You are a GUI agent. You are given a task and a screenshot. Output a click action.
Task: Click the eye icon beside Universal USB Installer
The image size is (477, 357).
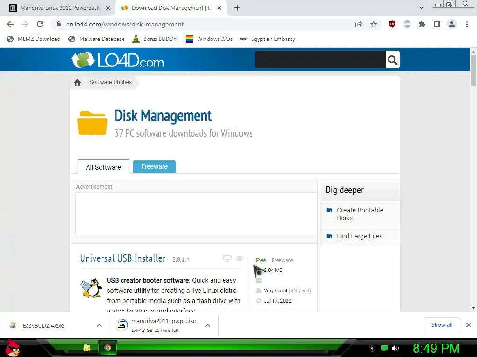tap(240, 258)
